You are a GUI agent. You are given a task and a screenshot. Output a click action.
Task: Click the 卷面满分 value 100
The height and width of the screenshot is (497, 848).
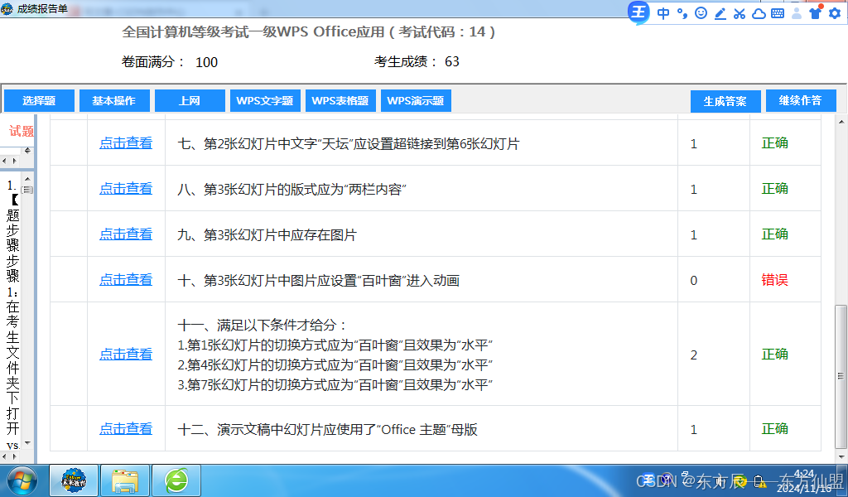pyautogui.click(x=206, y=62)
